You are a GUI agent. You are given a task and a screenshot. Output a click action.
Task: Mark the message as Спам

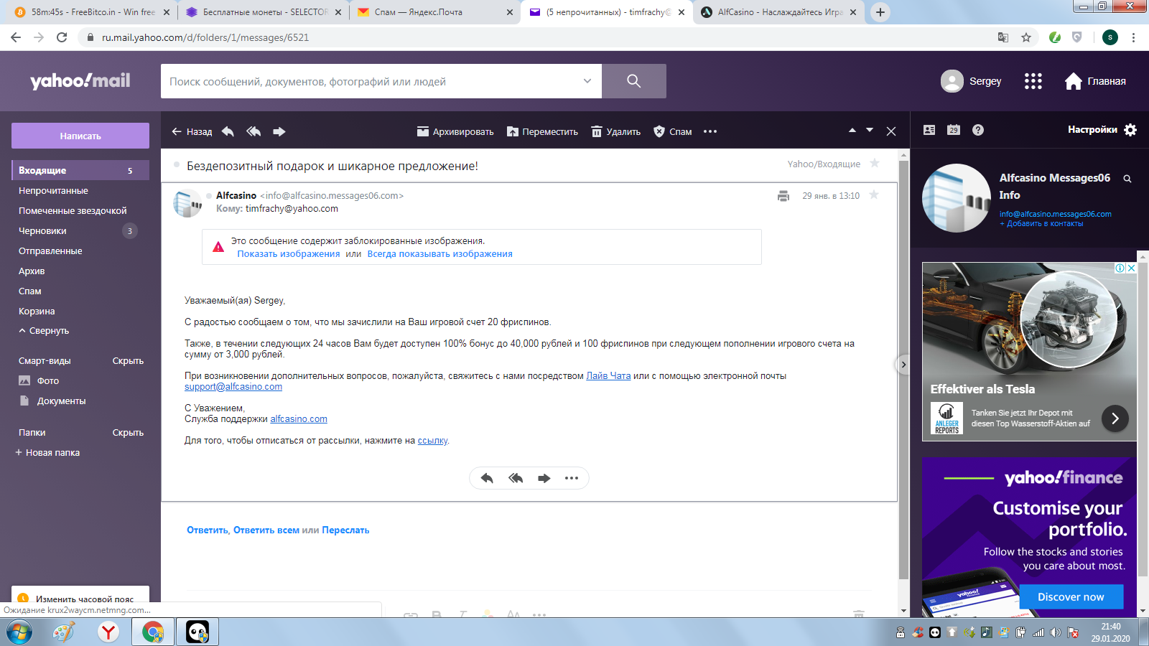click(673, 131)
